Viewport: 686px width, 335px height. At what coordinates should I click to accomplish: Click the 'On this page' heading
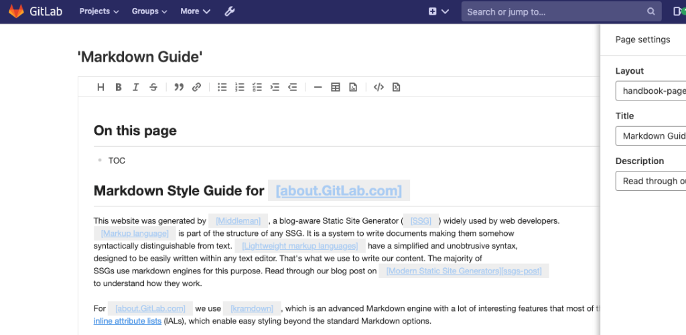click(x=135, y=131)
